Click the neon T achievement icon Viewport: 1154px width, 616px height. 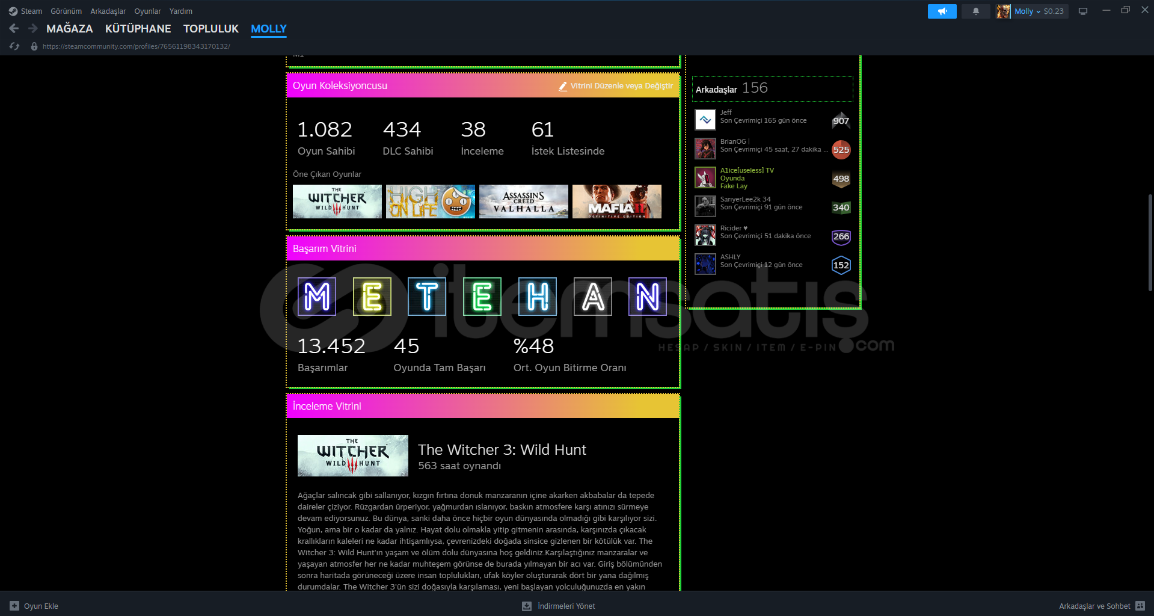click(x=427, y=297)
